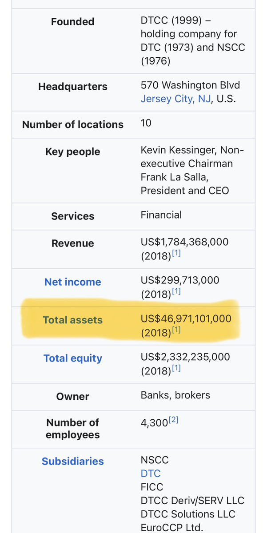Open the Total equity link
Image resolution: width=267 pixels, height=533 pixels.
(x=72, y=358)
